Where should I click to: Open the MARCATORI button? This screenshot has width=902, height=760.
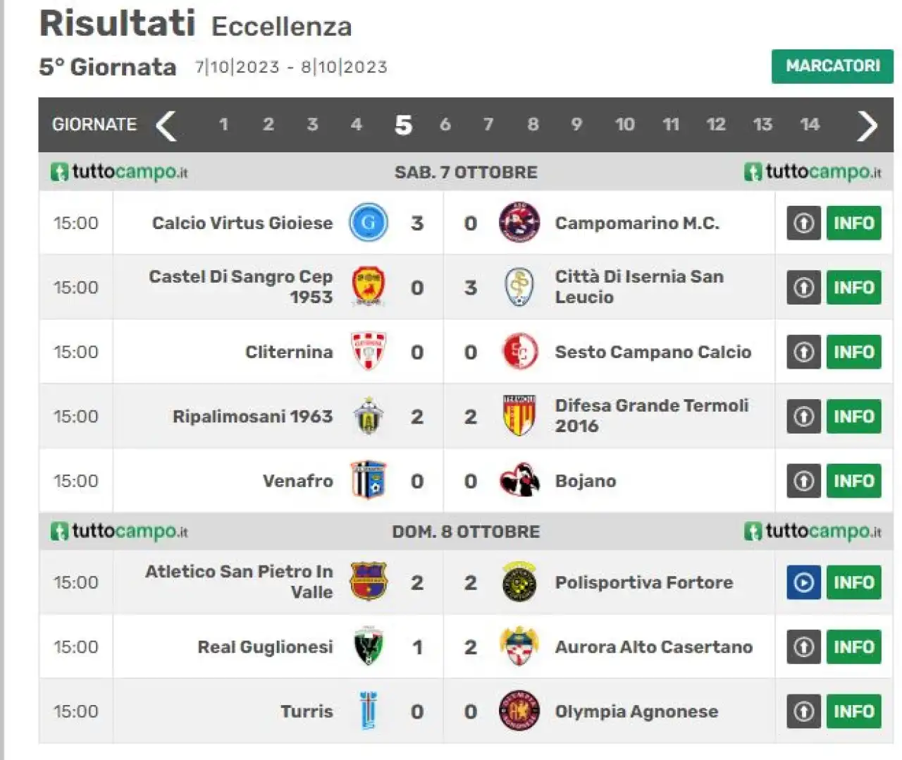[x=832, y=66]
